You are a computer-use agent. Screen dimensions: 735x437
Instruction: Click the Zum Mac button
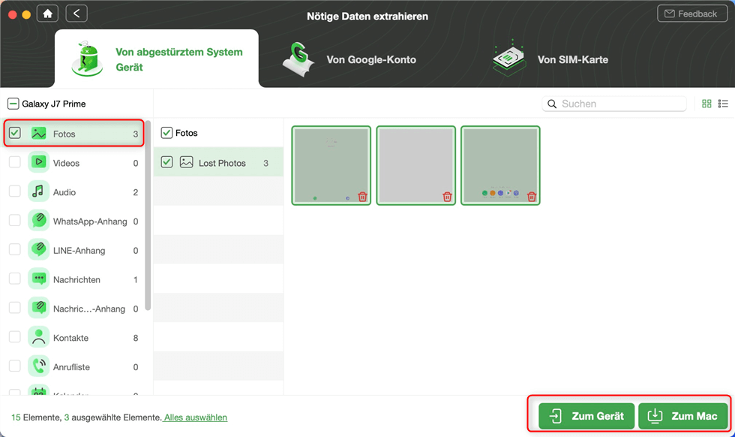[x=683, y=416]
